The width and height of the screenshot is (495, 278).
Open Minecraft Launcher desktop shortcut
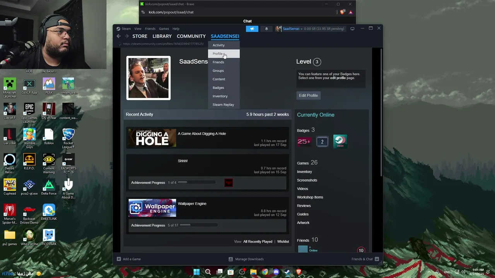10,88
